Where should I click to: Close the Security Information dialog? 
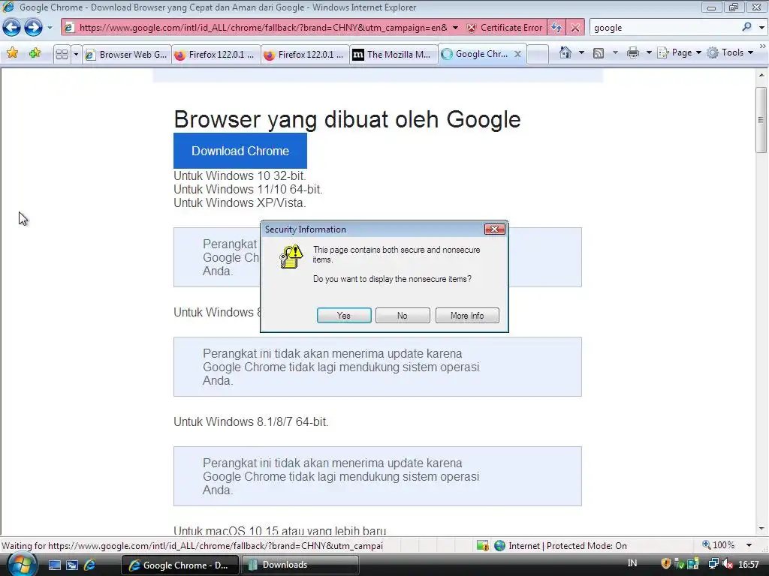tap(494, 229)
